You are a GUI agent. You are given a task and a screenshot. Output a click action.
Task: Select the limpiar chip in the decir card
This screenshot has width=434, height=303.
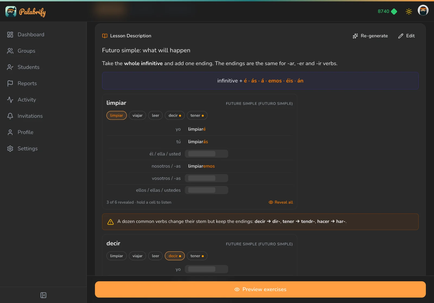coord(117,256)
